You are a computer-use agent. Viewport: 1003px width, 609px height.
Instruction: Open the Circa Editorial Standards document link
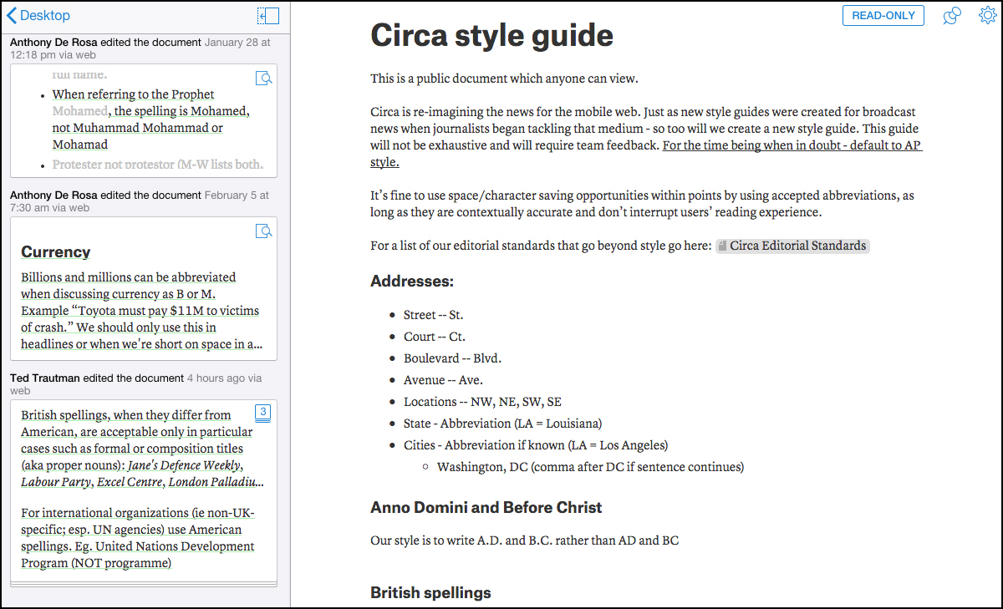click(792, 246)
